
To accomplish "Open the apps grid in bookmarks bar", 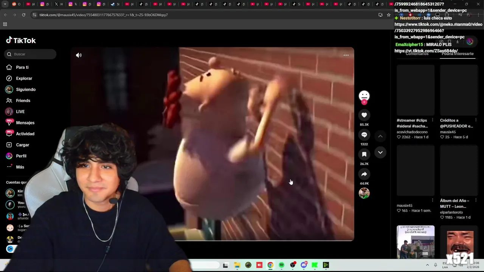I will pos(5,24).
